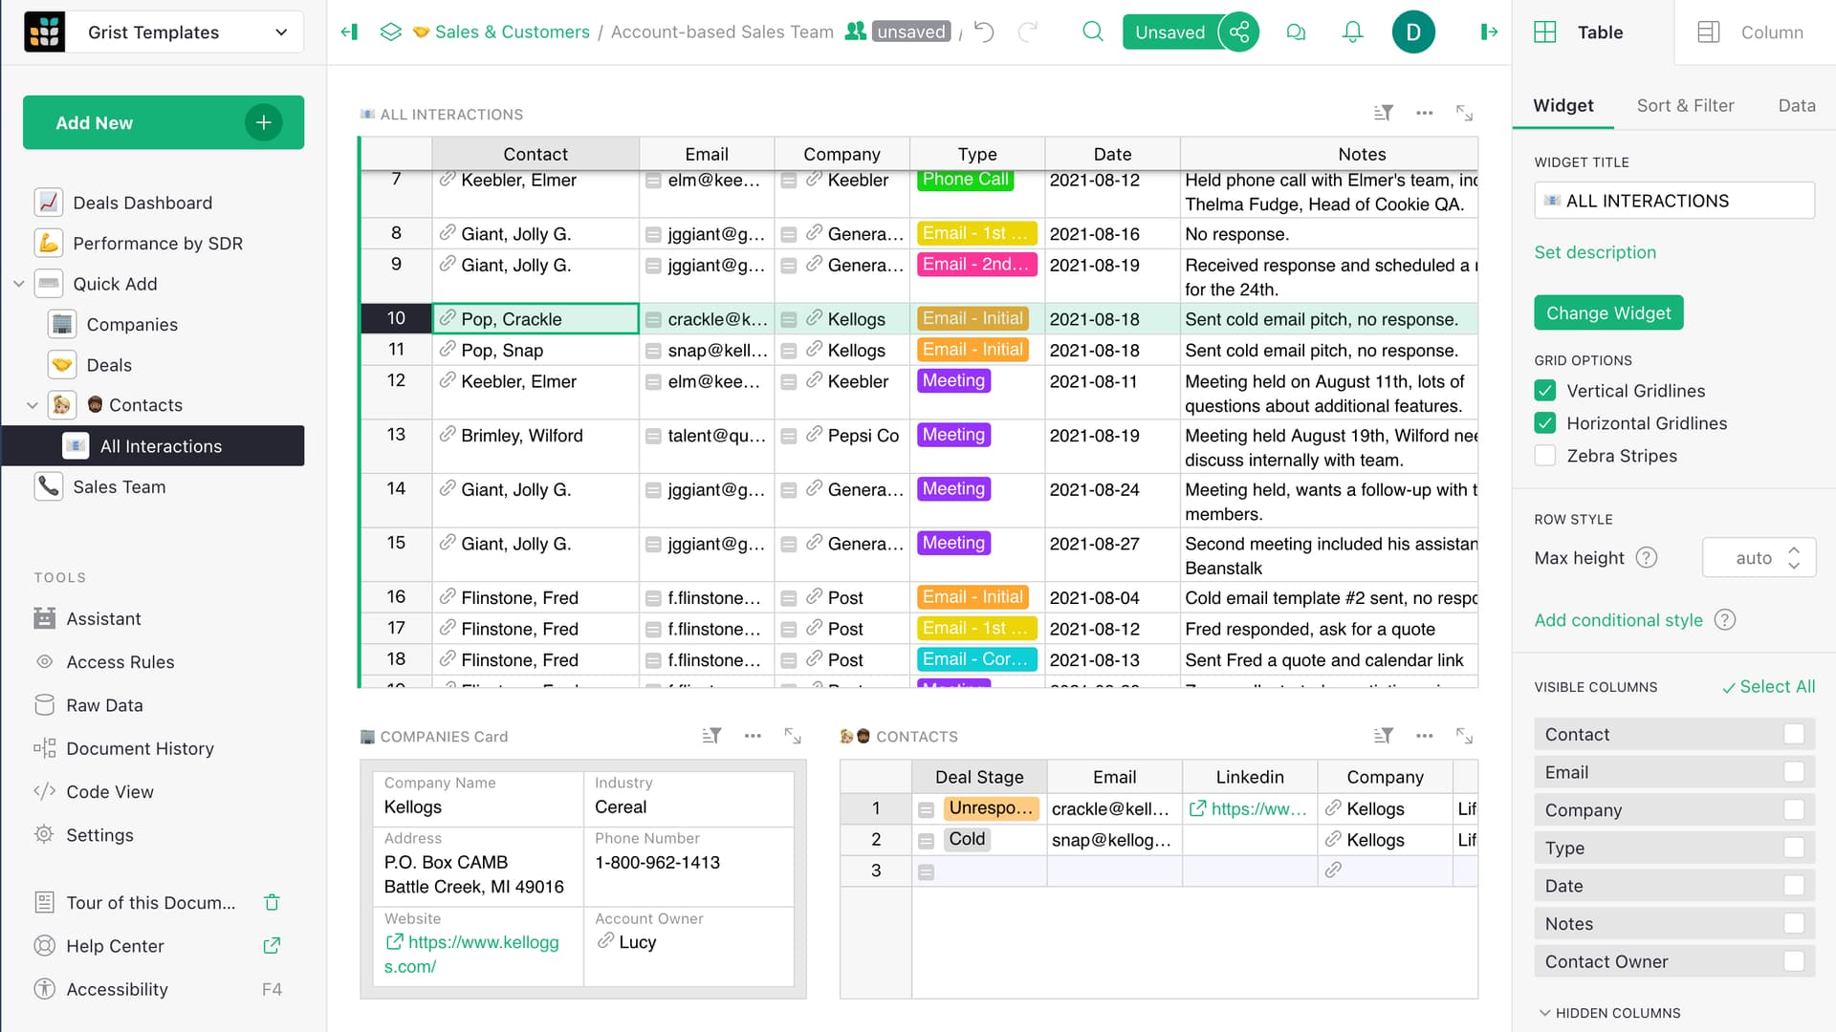Image resolution: width=1836 pixels, height=1032 pixels.
Task: Uncheck Horizontal Gridlines option
Action: pos(1545,422)
